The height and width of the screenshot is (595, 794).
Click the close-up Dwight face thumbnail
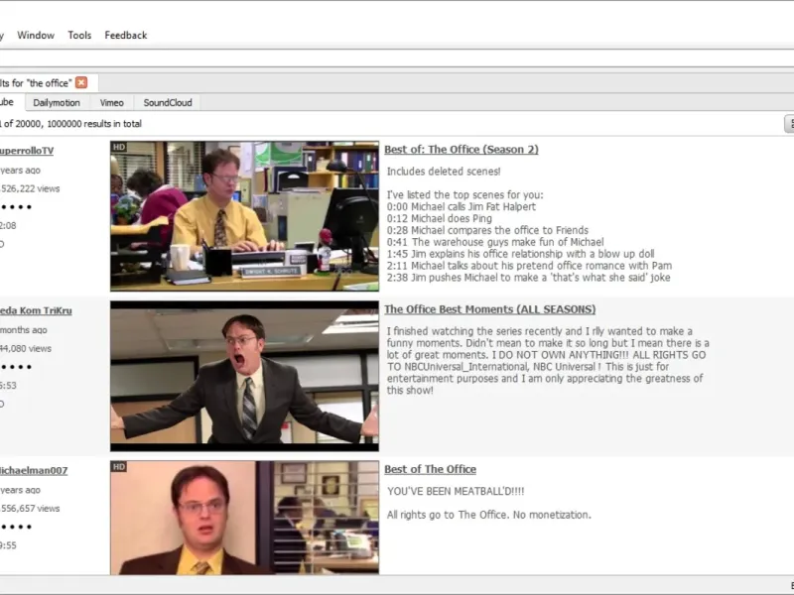coord(244,517)
